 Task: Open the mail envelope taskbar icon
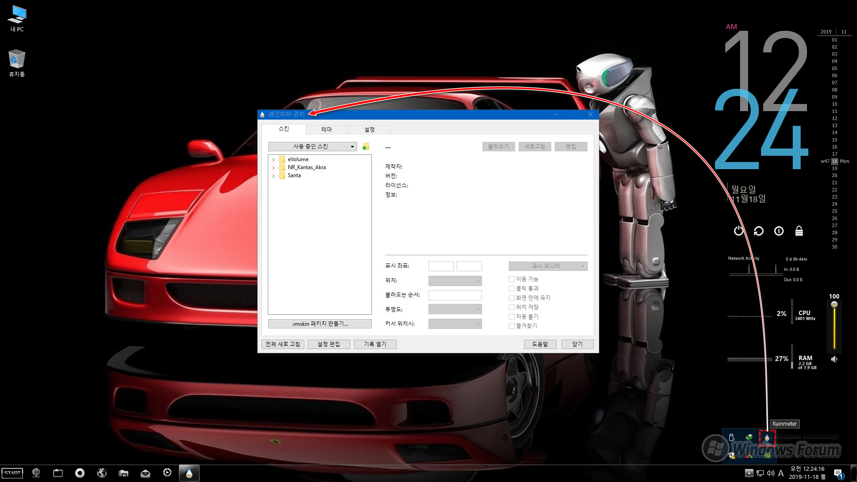146,473
